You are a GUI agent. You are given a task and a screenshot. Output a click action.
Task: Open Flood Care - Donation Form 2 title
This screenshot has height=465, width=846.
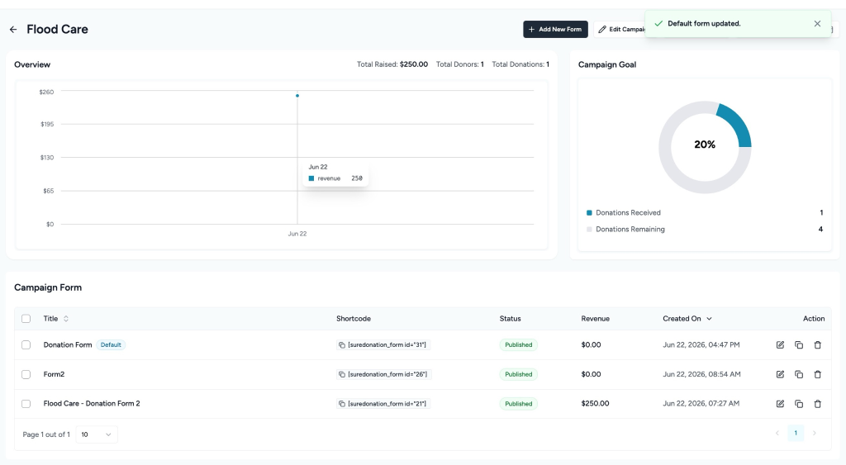[x=92, y=404]
